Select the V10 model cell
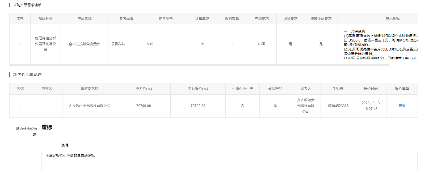The height and width of the screenshot is (170, 425). (150, 44)
